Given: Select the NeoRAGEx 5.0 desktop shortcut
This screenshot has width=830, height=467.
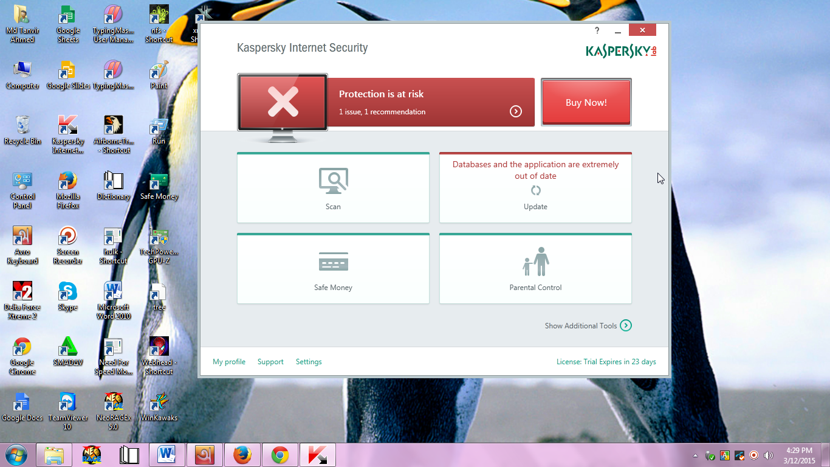Looking at the screenshot, I should 113,411.
